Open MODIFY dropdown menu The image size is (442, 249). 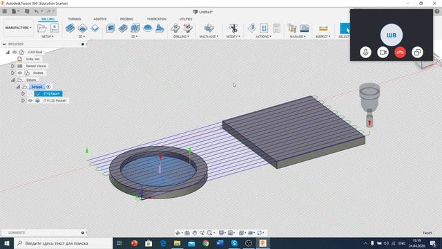233,37
